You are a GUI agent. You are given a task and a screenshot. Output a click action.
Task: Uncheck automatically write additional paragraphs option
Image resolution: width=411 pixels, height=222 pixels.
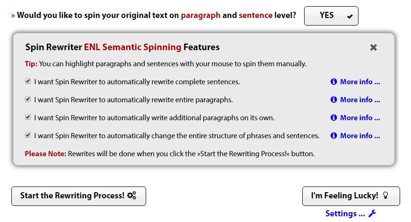click(28, 117)
